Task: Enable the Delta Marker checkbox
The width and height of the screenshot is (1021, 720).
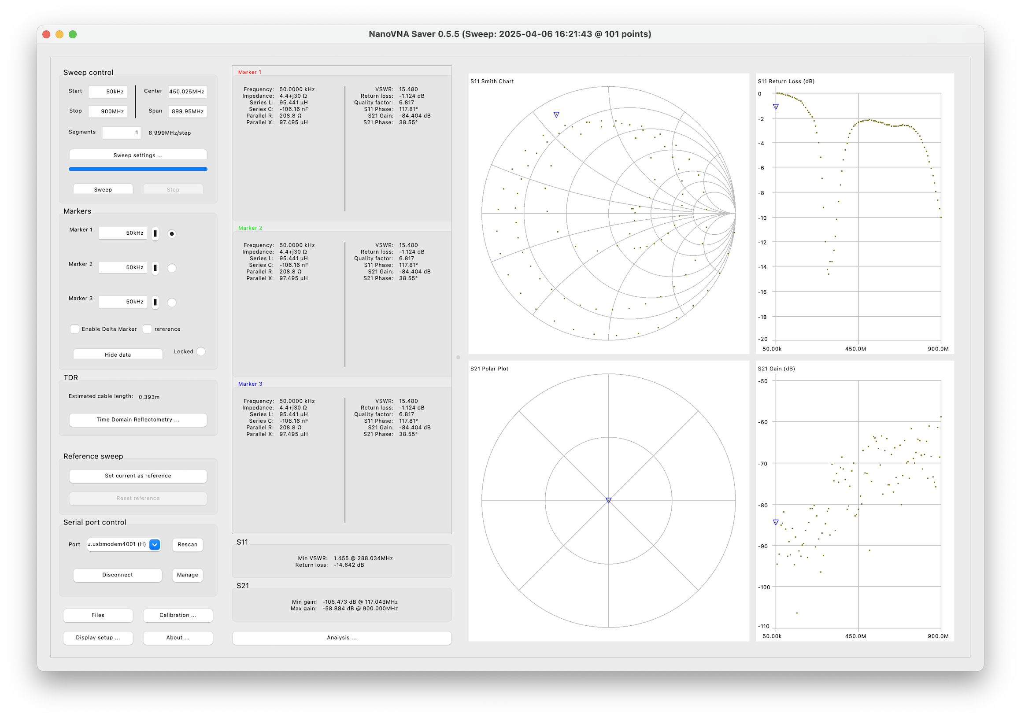Action: 75,329
